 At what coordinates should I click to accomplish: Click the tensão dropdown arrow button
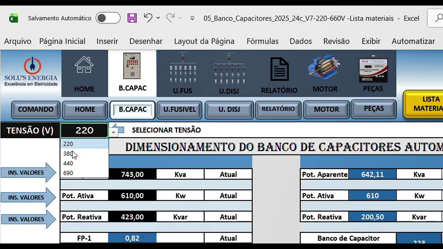[x=113, y=132]
